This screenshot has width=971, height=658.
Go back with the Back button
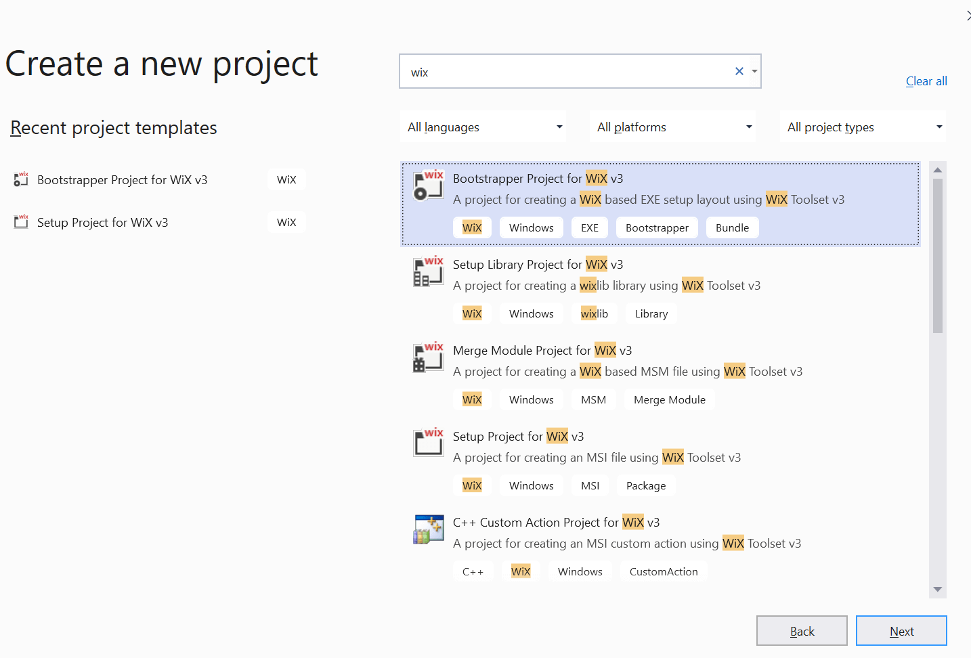click(x=802, y=631)
